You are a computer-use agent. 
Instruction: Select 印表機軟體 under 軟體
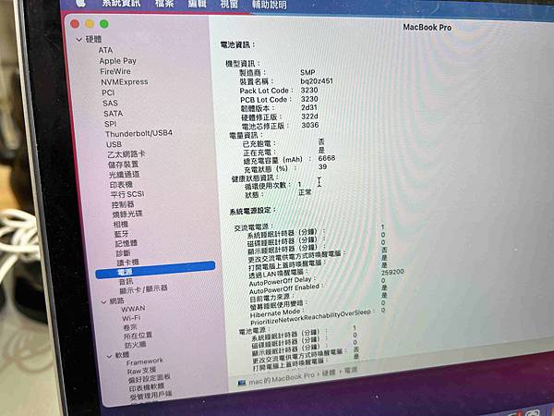click(147, 387)
